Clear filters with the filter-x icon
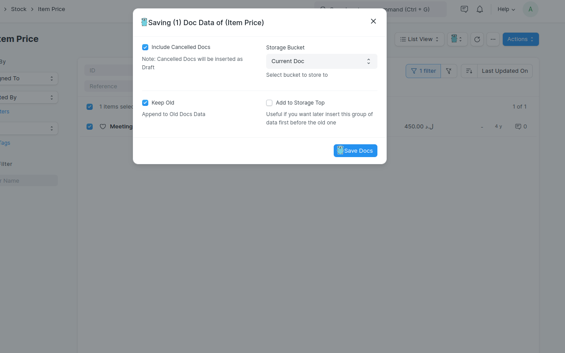565x353 pixels. [x=449, y=71]
